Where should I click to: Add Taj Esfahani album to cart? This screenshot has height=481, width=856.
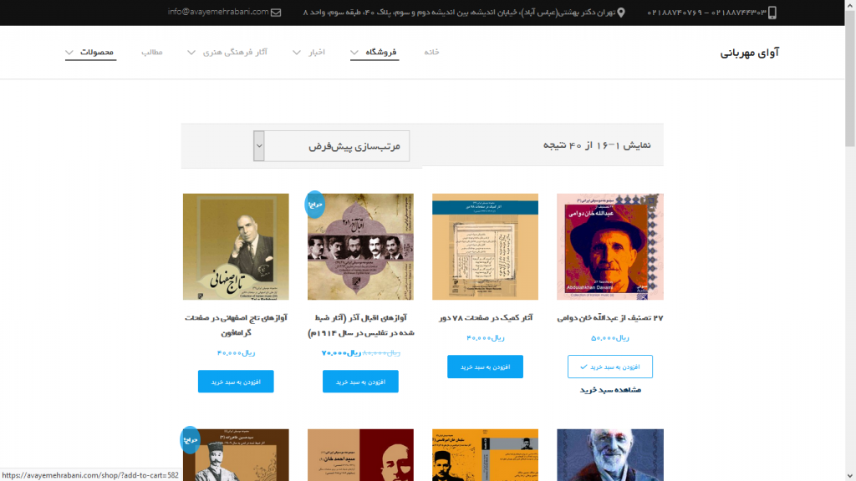(236, 381)
